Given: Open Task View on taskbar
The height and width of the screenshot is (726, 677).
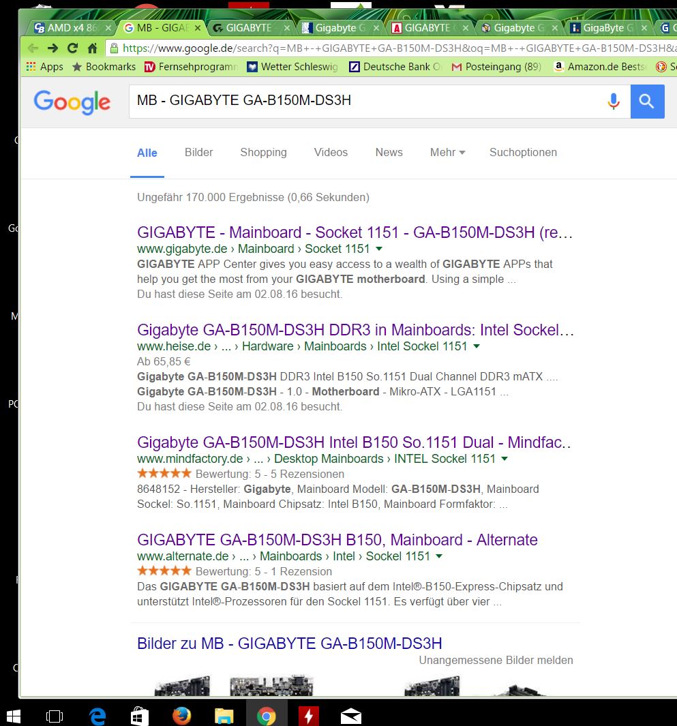Looking at the screenshot, I should (55, 716).
